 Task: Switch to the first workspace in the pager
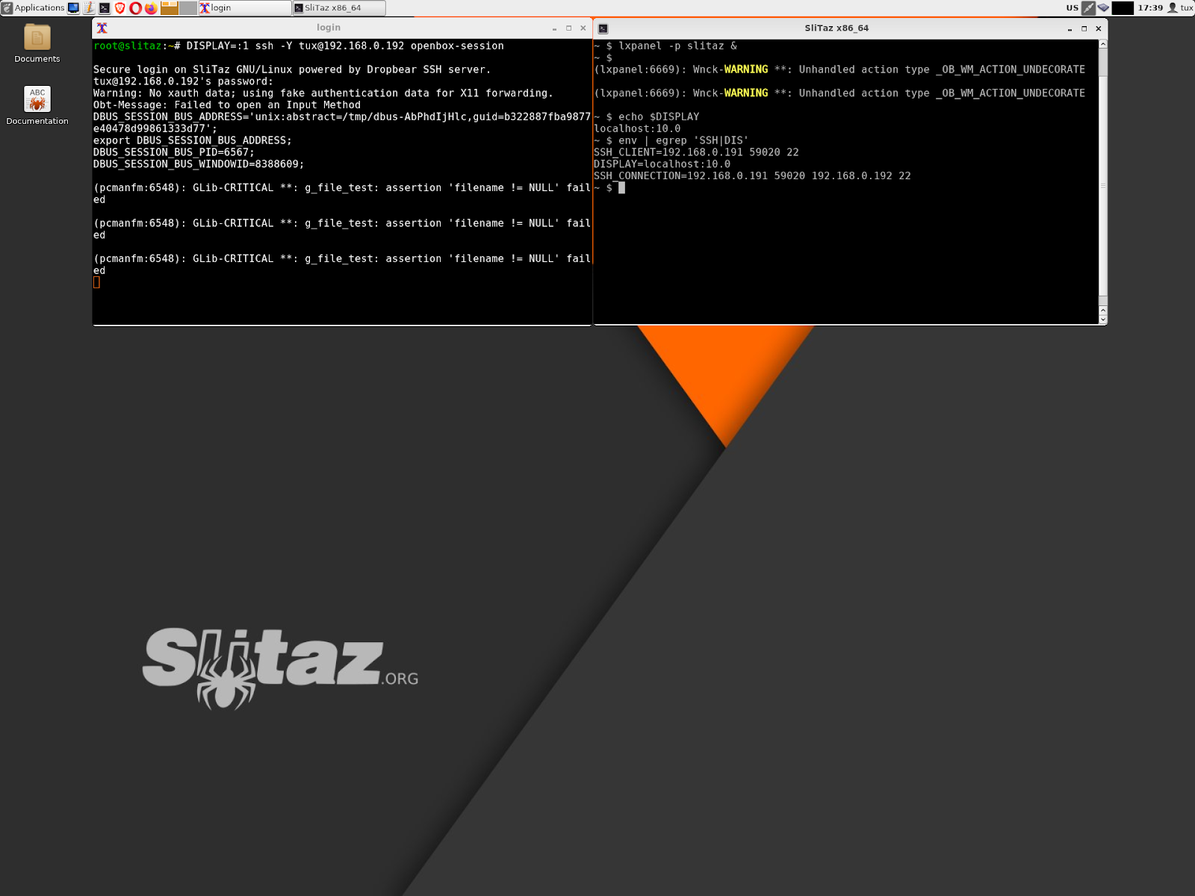(x=170, y=8)
